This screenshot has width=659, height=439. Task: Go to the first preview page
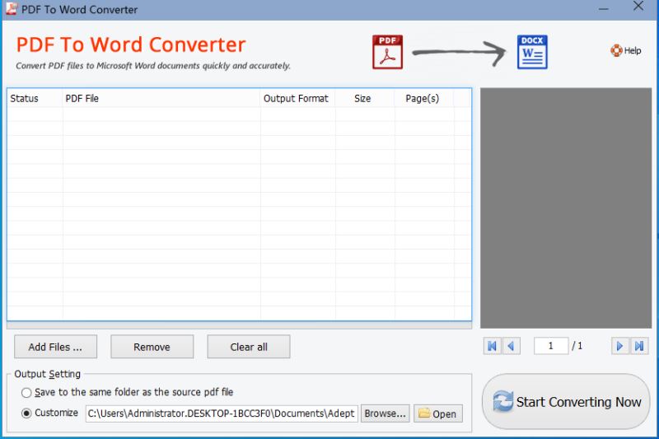tap(492, 346)
